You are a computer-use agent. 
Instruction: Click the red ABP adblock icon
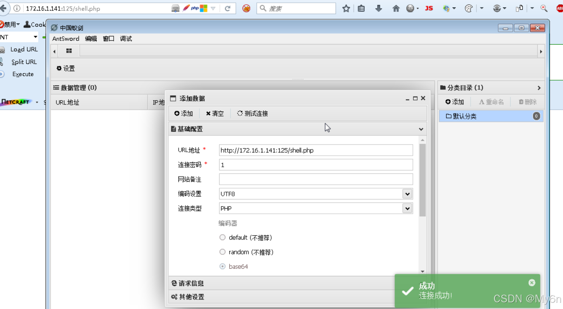click(560, 9)
